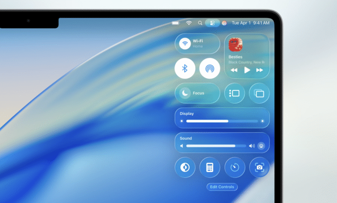Viewport: 337px width, 203px height.
Task: Open the battery status in menu bar
Action: coord(175,23)
